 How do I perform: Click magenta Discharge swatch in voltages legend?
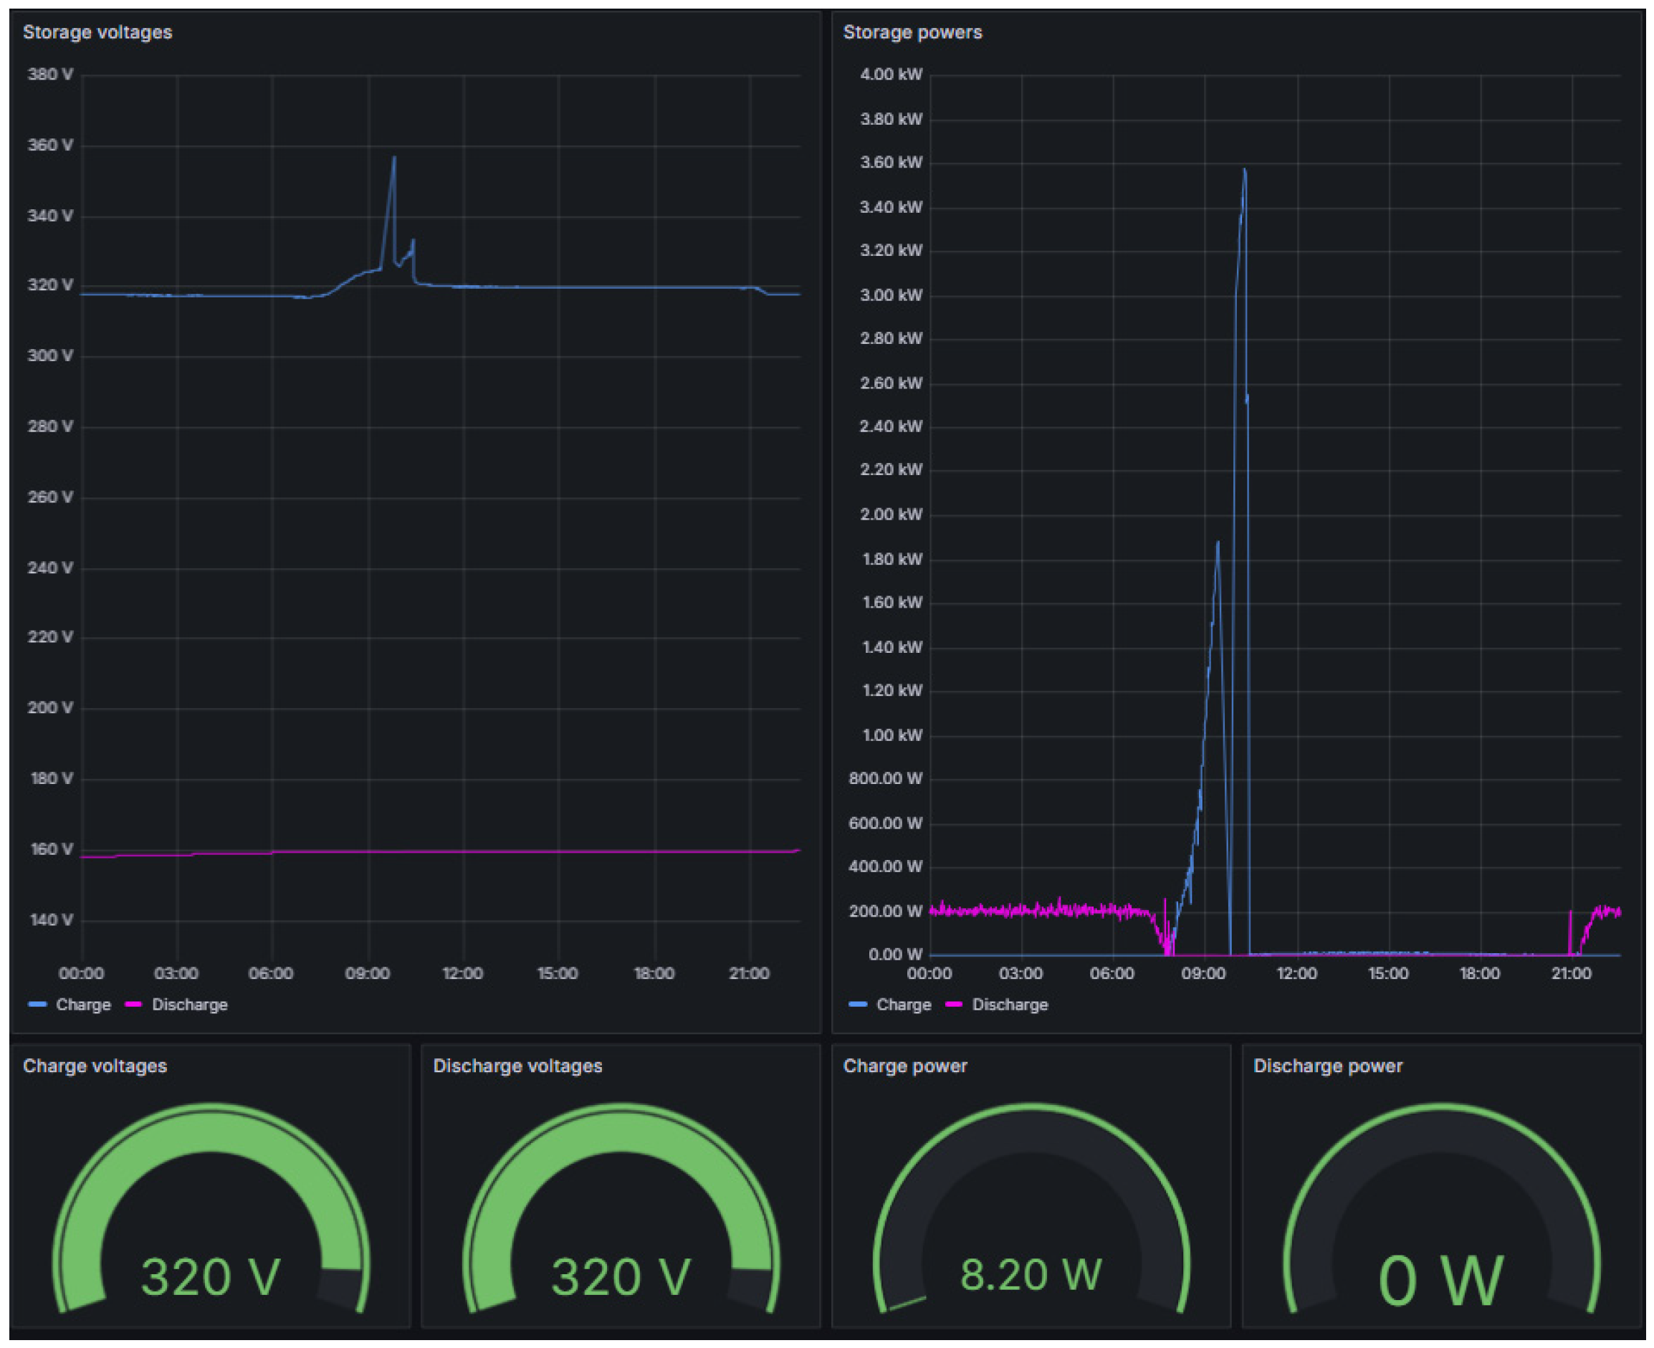[x=133, y=1004]
